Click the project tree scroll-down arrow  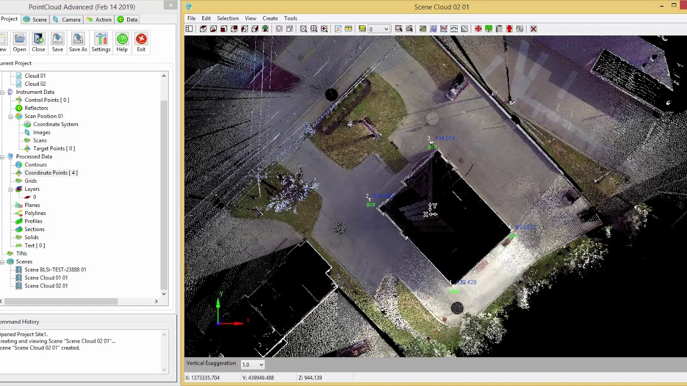164,293
